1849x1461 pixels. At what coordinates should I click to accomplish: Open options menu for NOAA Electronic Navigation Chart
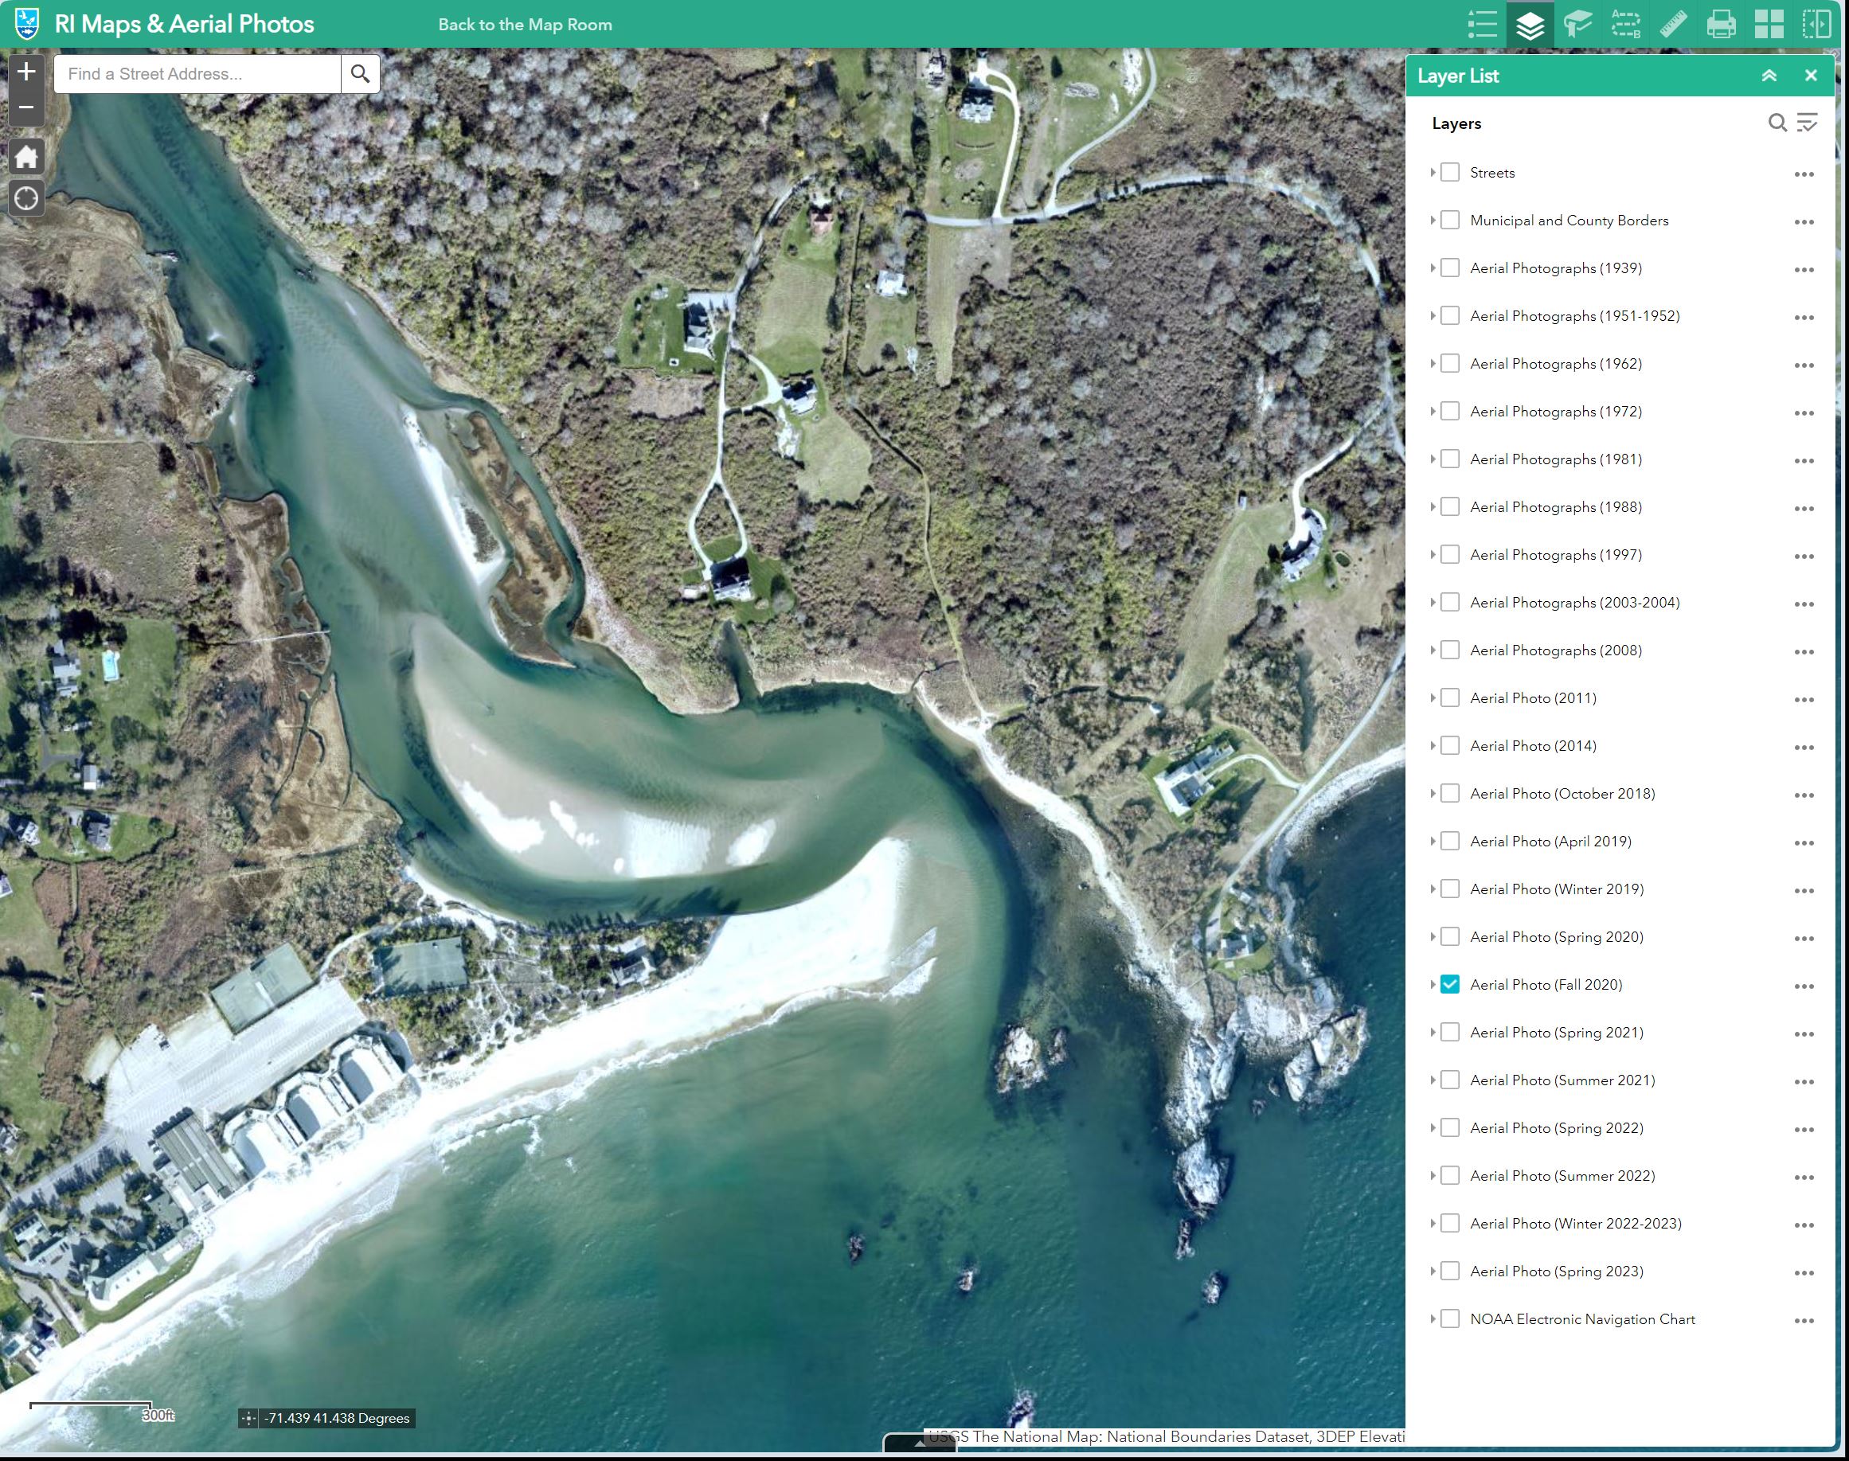click(x=1804, y=1319)
